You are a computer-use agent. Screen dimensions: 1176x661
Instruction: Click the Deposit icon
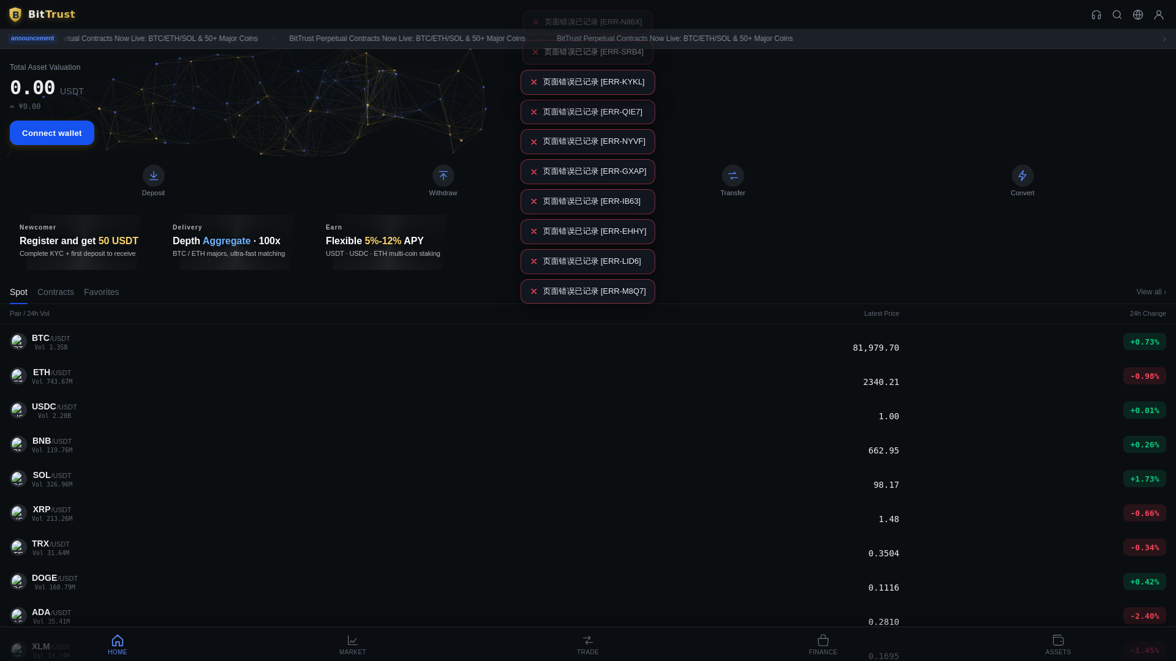[x=153, y=176]
